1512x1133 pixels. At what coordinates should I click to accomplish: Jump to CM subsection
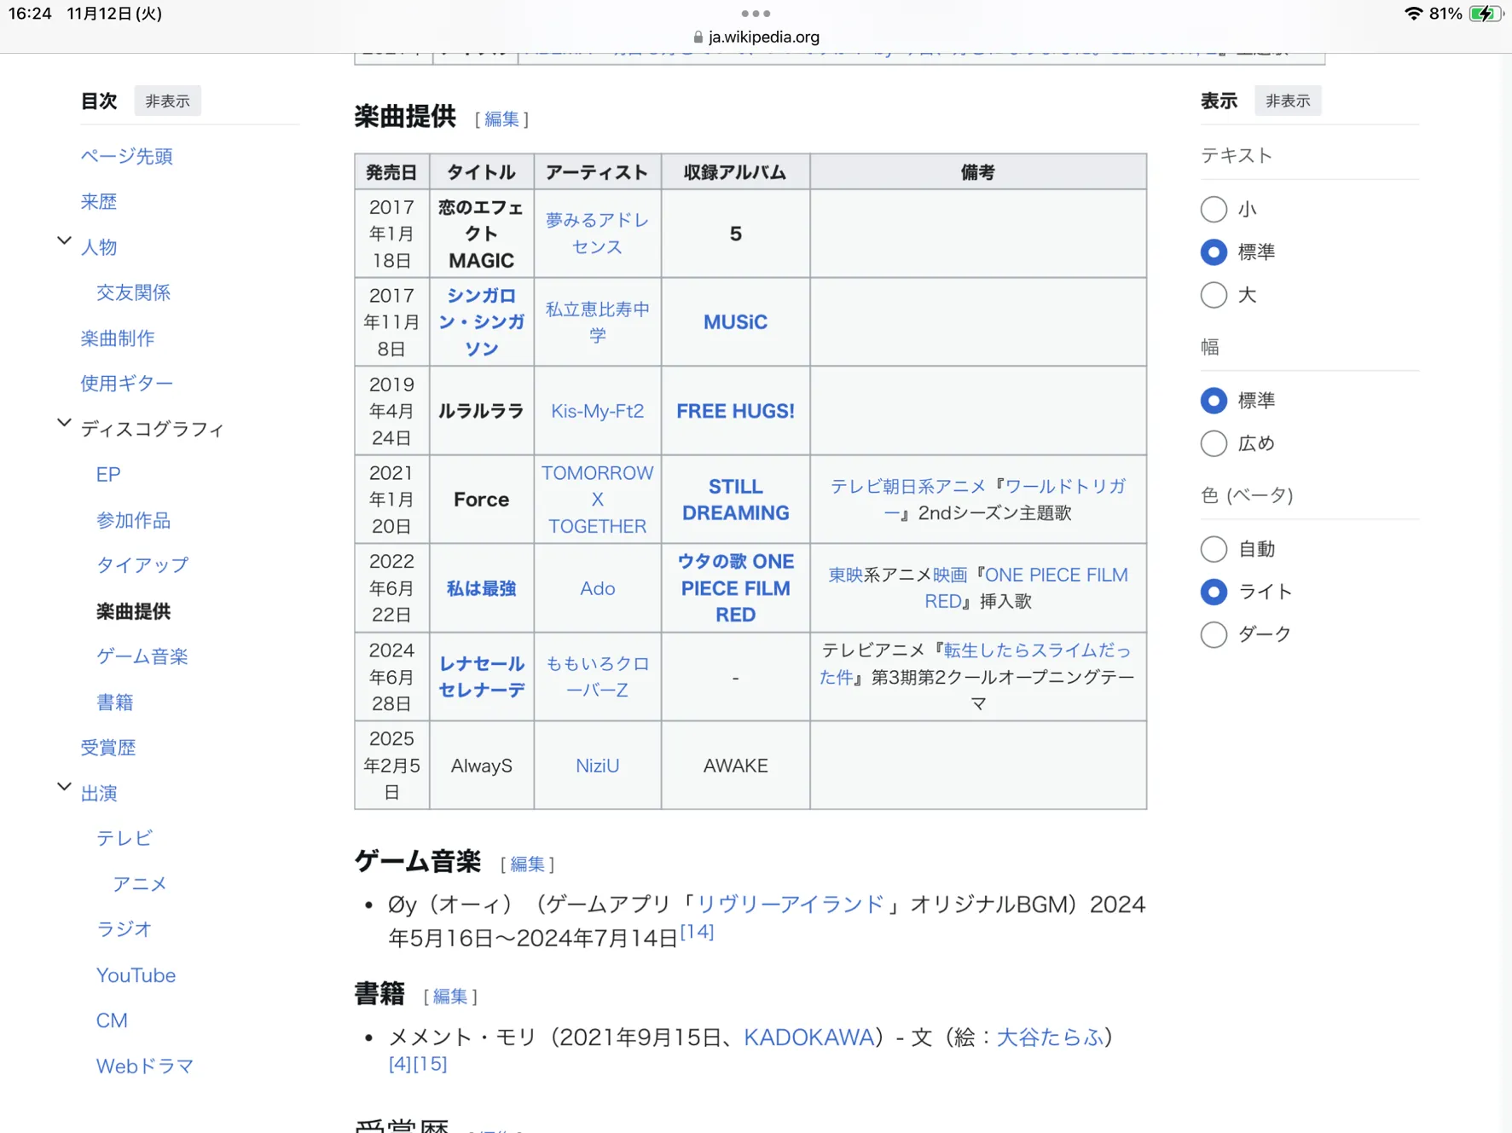[x=112, y=1020]
